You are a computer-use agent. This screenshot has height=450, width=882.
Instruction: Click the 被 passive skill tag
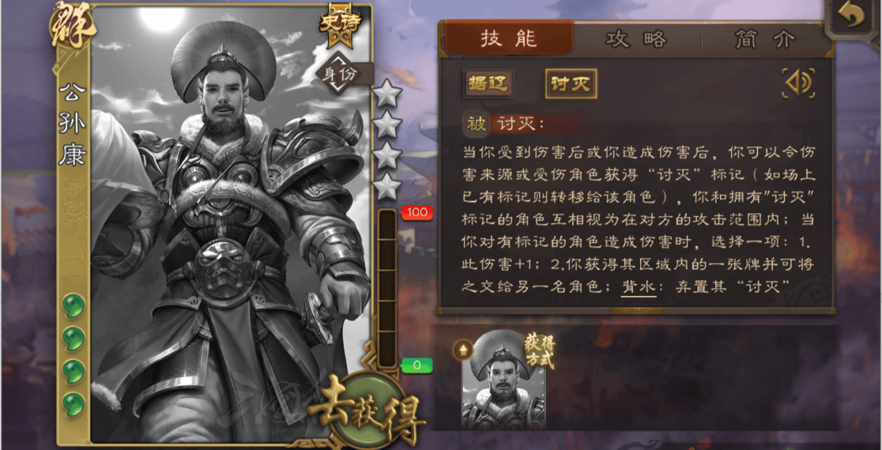[476, 124]
